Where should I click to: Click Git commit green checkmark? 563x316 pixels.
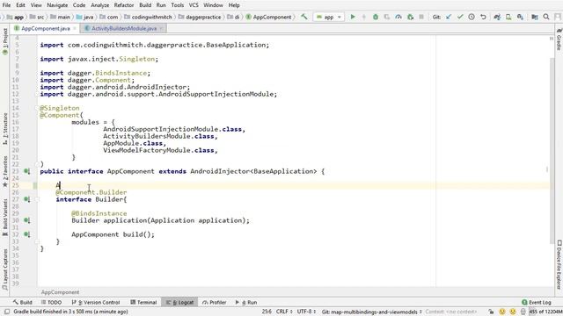tap(460, 17)
